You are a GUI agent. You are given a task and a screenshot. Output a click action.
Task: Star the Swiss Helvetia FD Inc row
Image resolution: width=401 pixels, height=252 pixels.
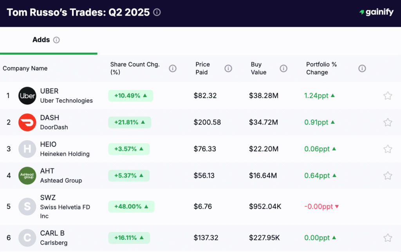coord(388,206)
